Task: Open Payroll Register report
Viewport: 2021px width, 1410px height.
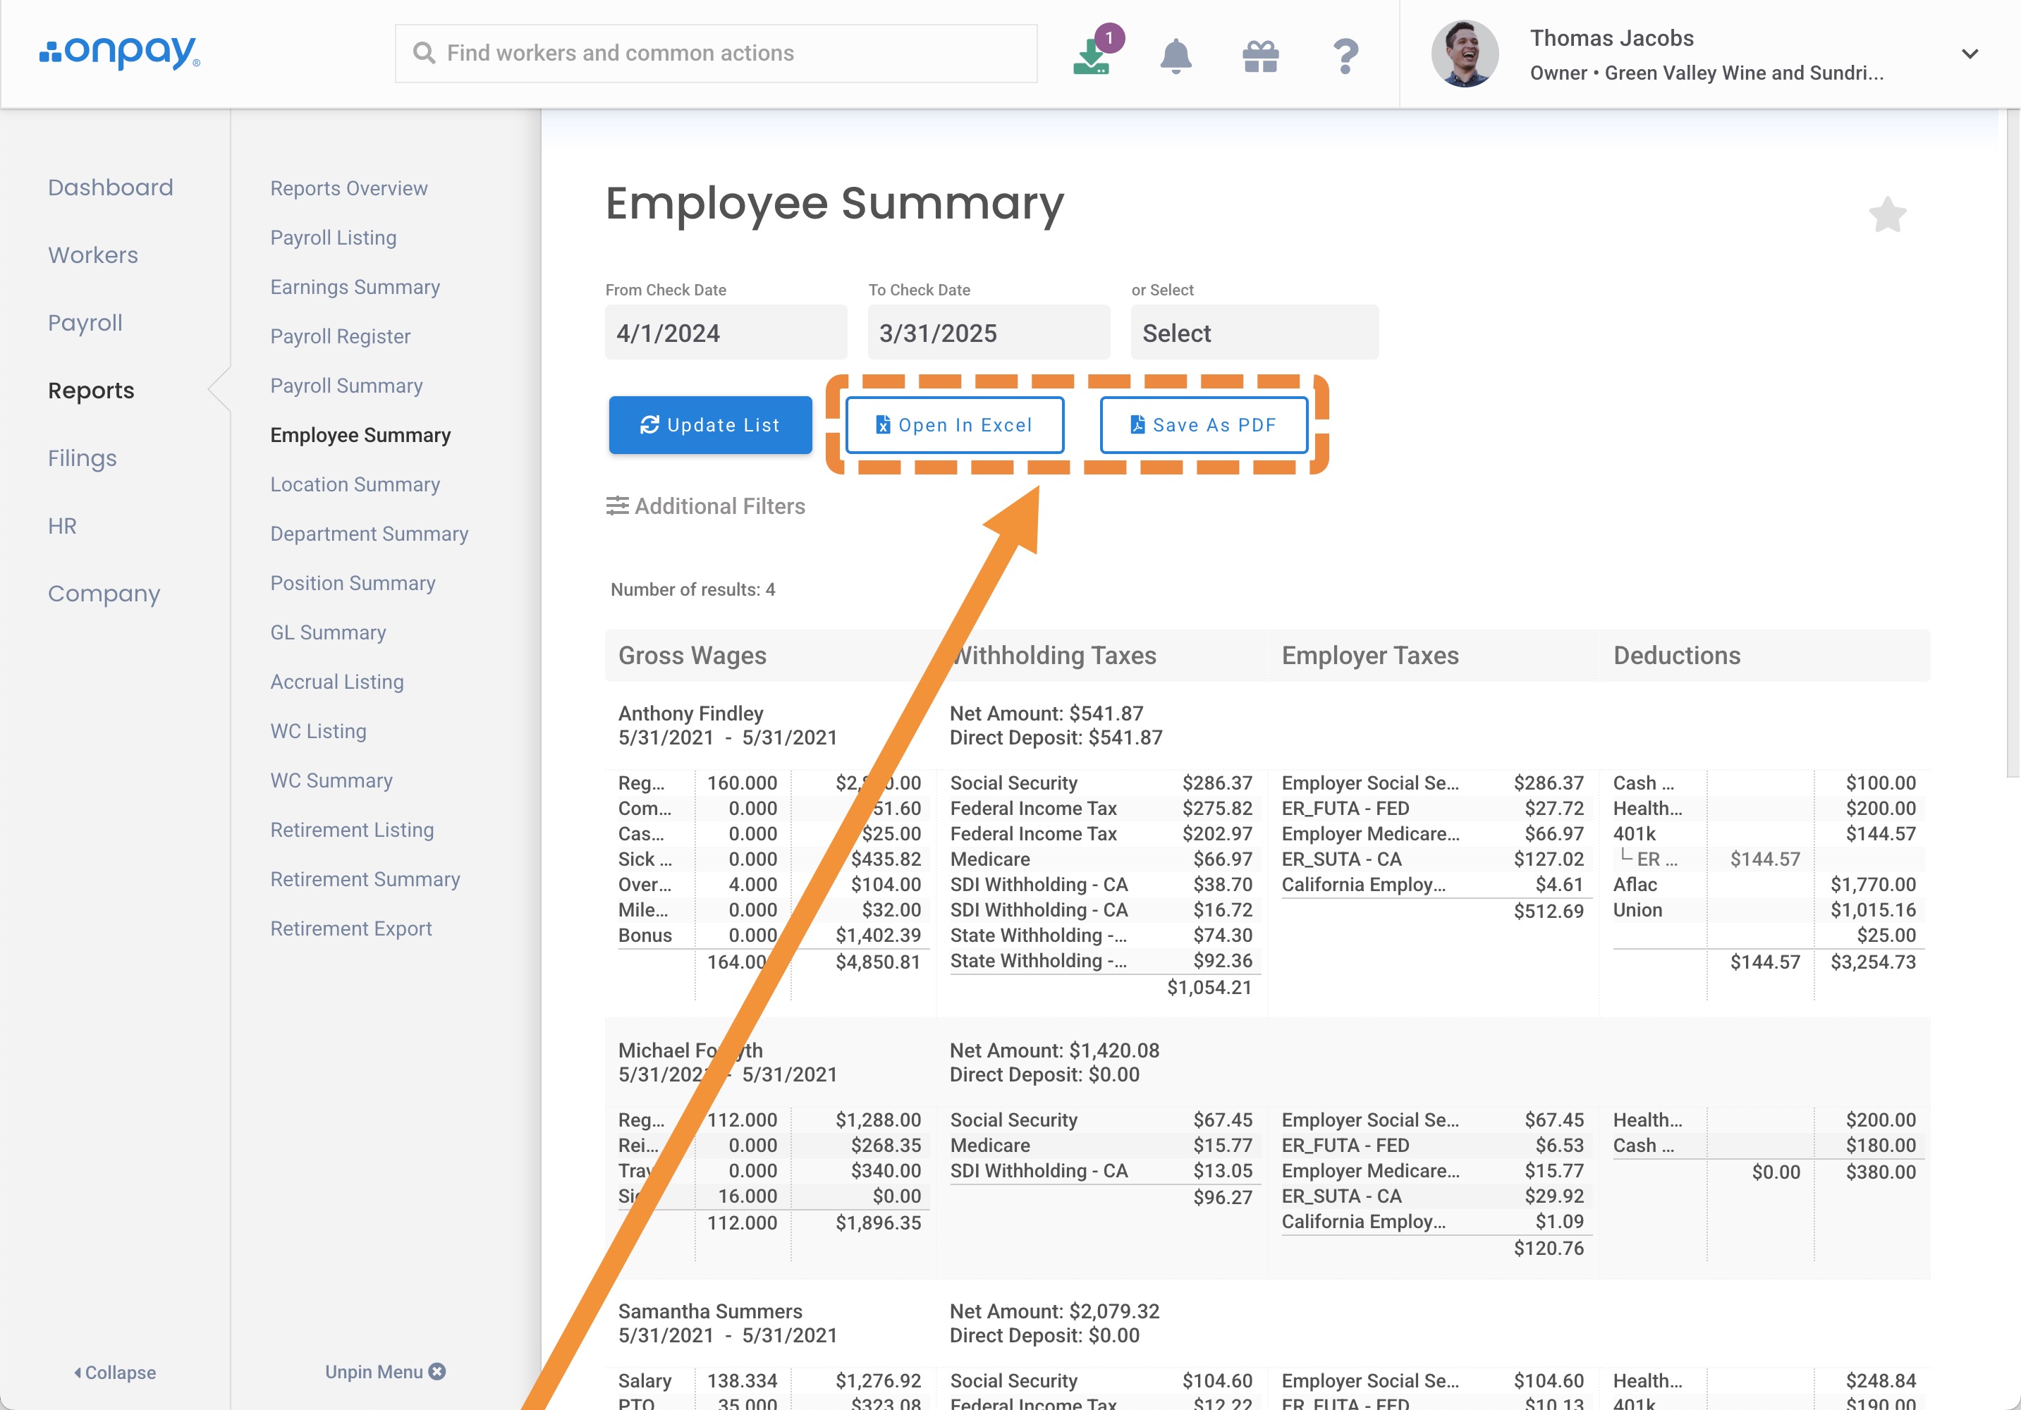Action: (340, 336)
